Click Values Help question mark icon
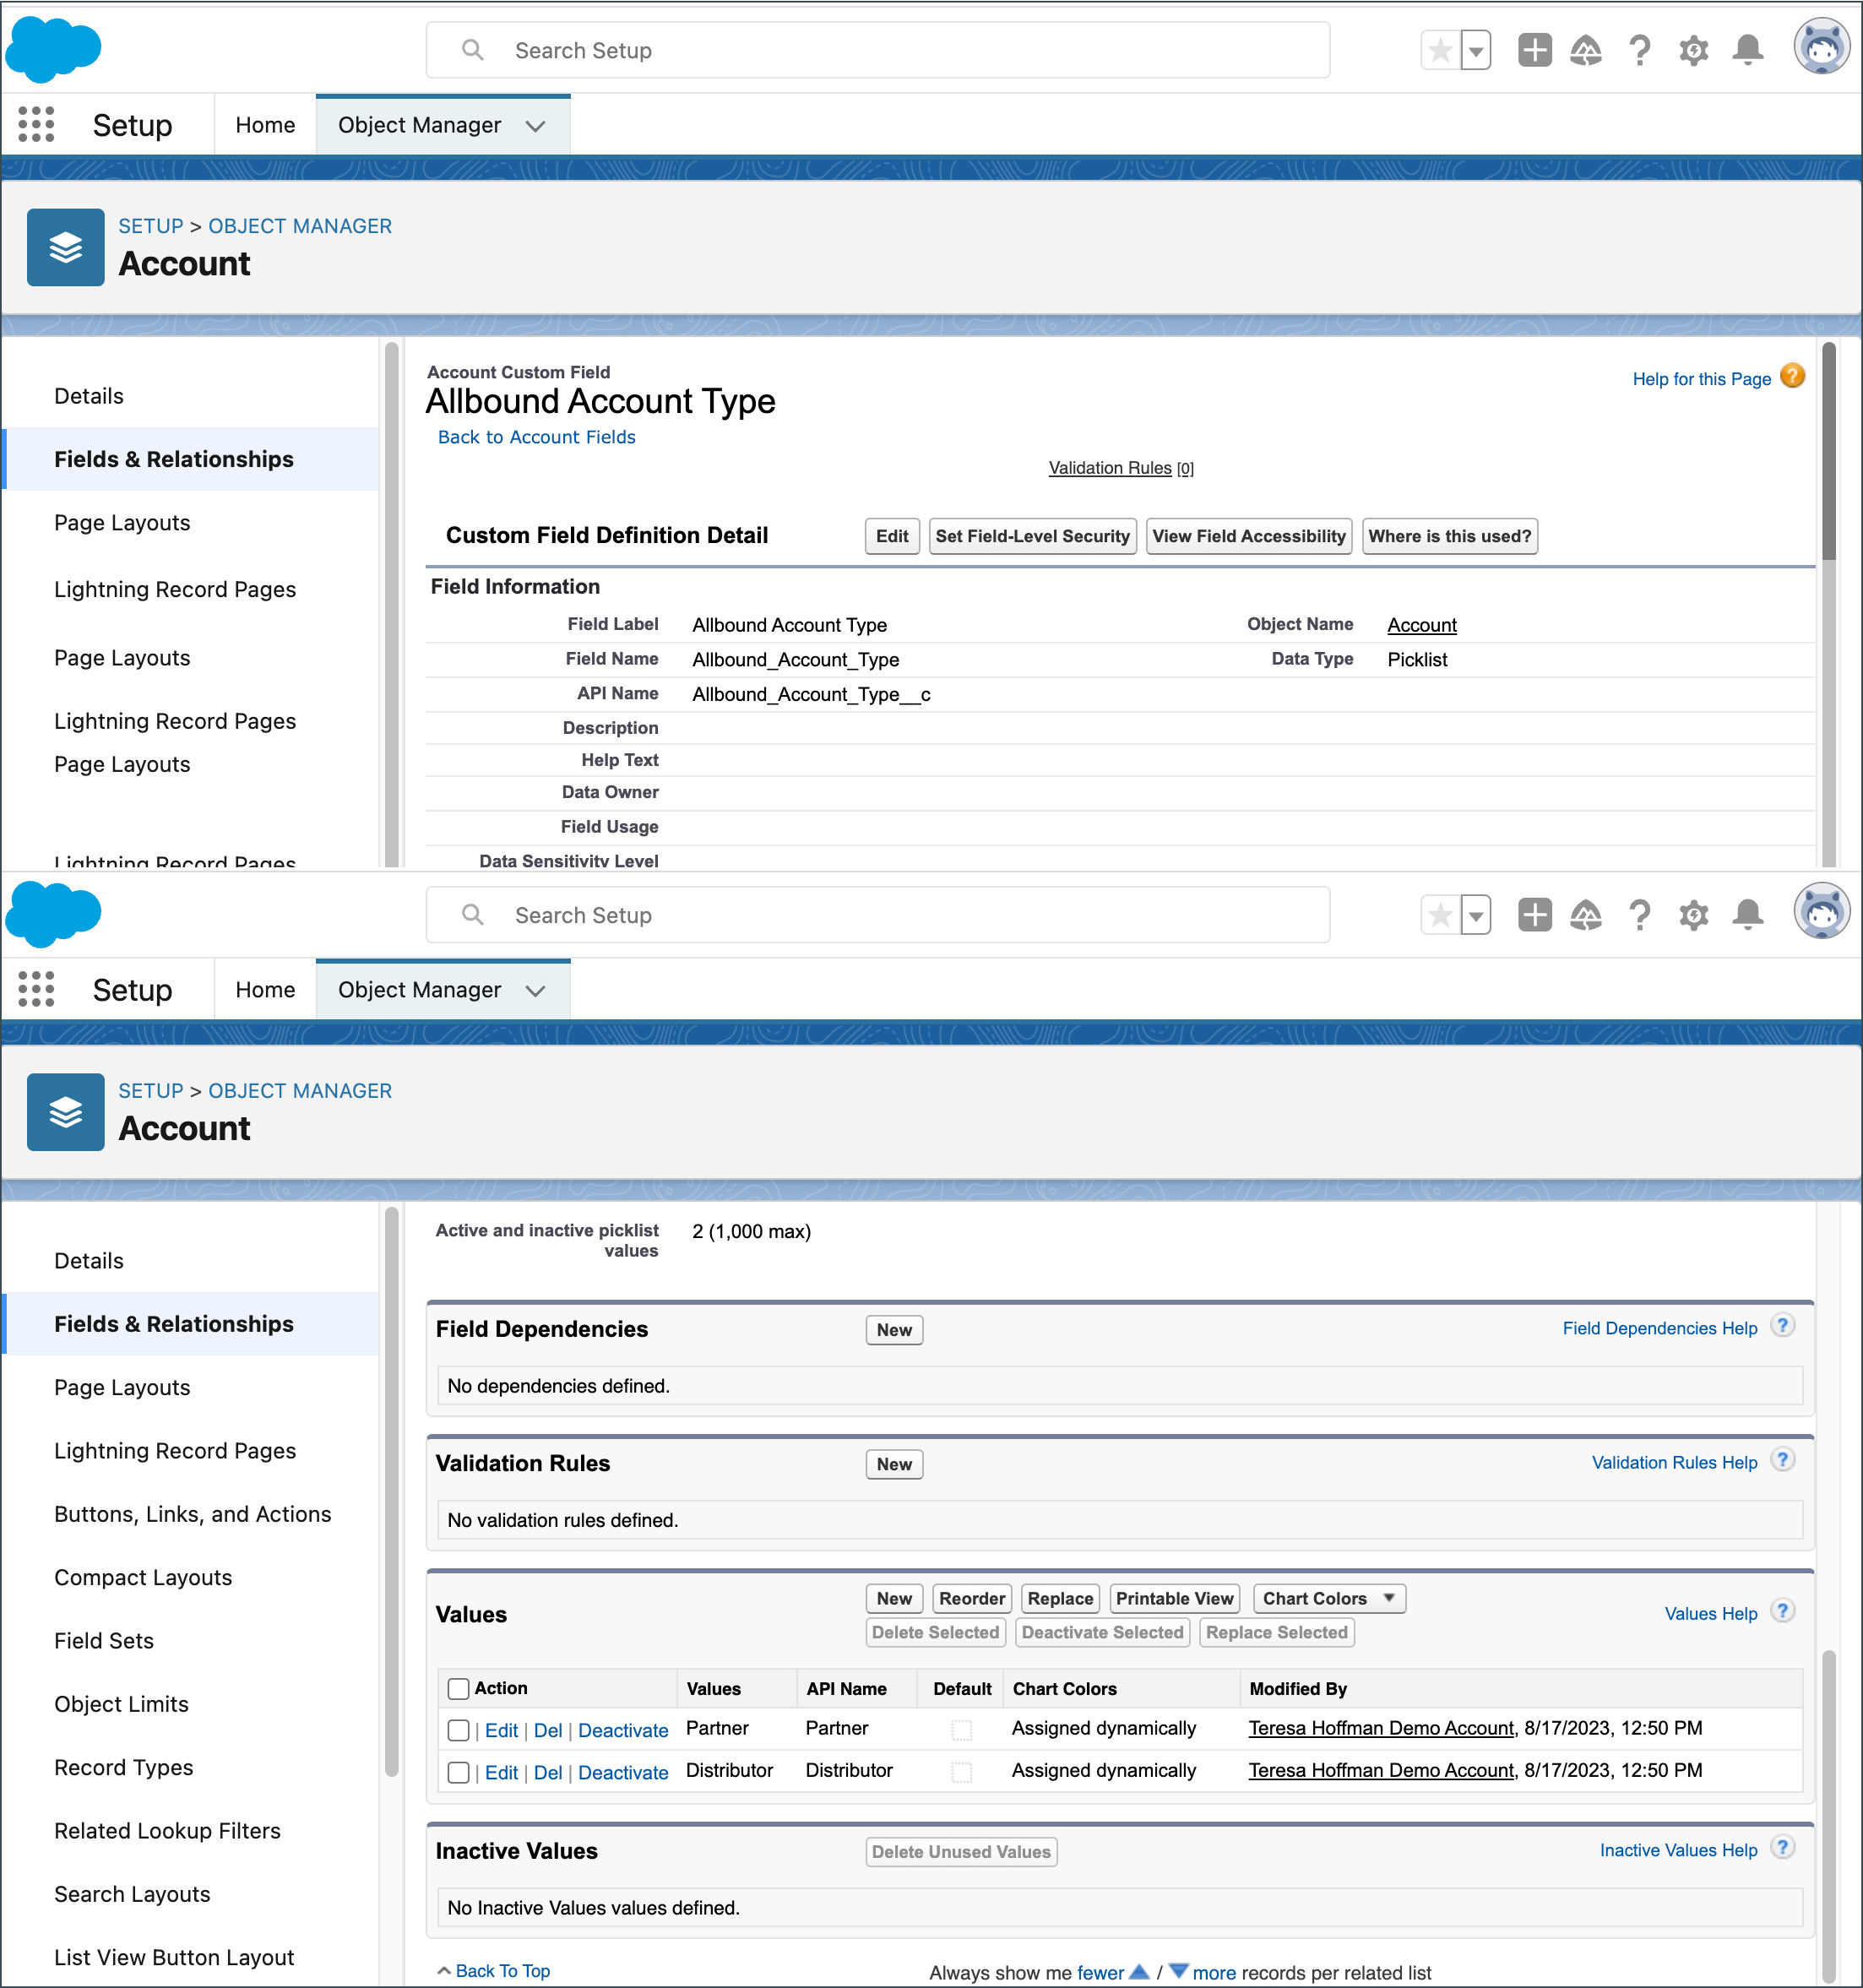 pos(1782,1611)
